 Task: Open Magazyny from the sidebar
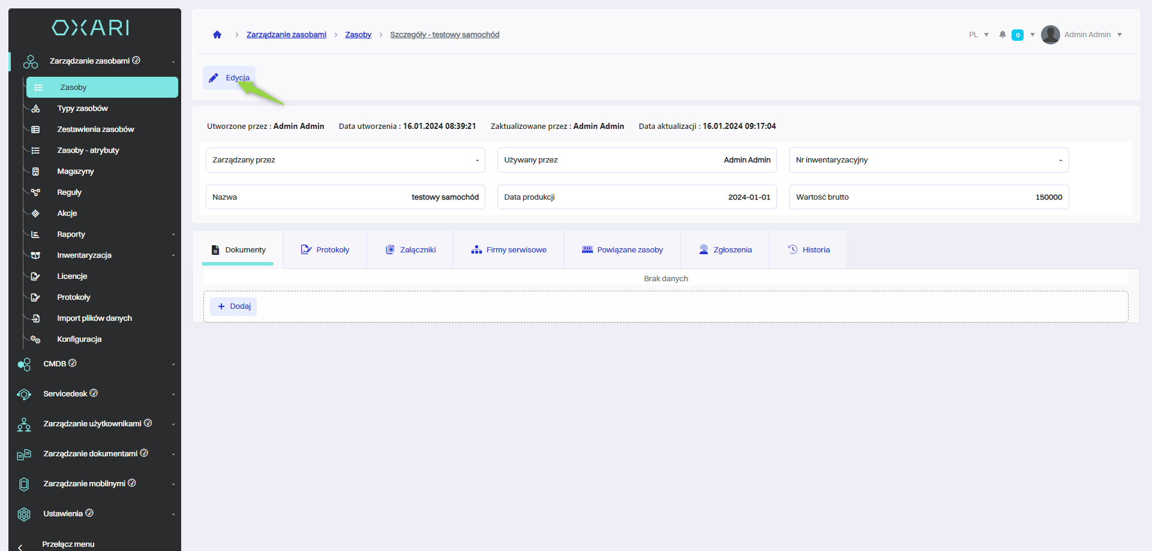(x=76, y=171)
